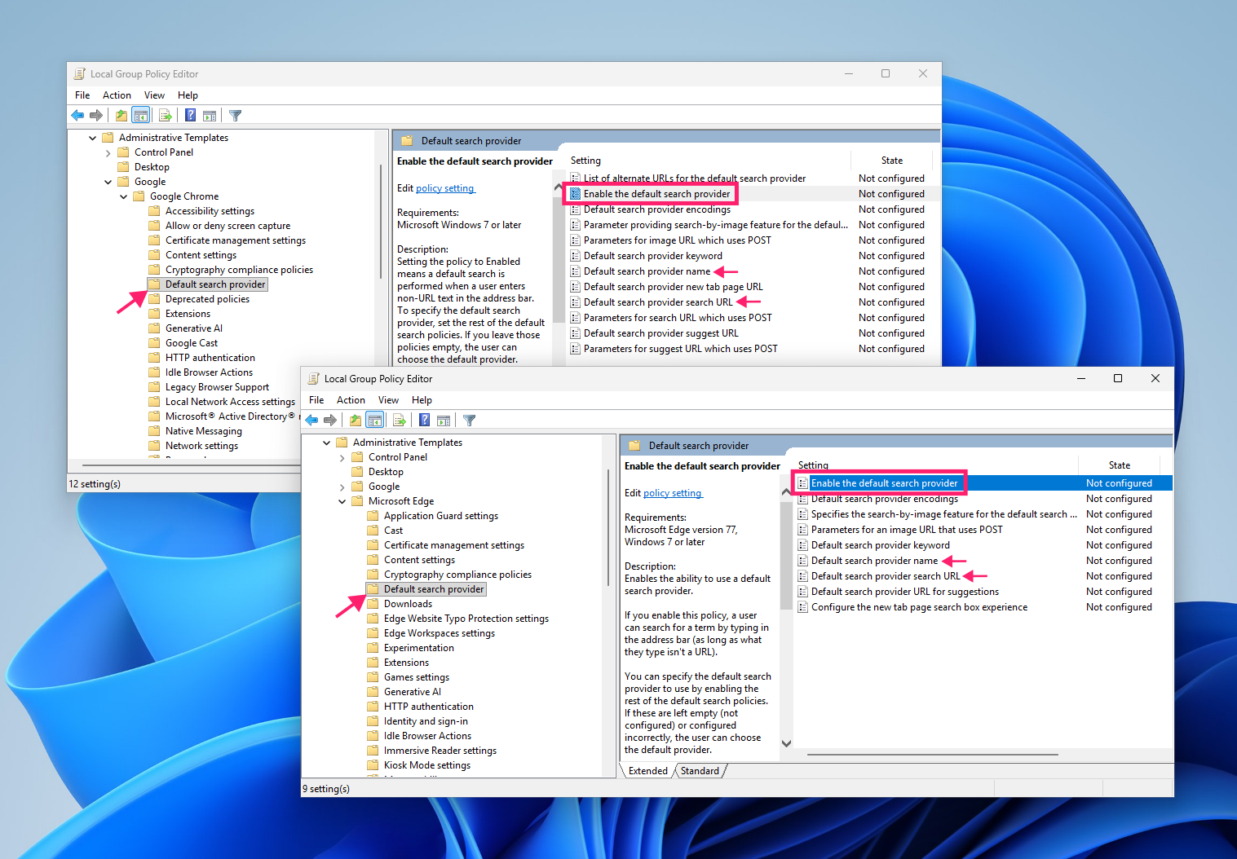Open Help icon in front window toolbar
1237x859 pixels.
[x=424, y=421]
